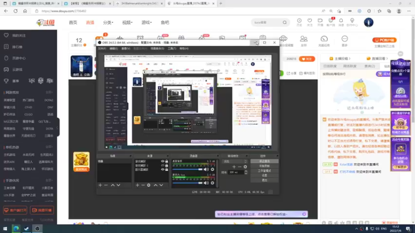Remove scene transition with minus icon

(240, 167)
